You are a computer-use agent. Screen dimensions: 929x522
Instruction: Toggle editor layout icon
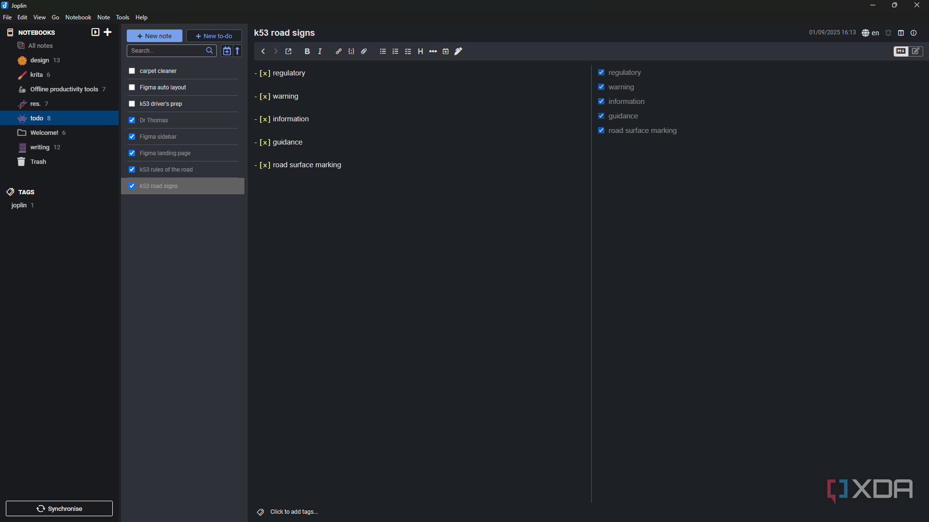901,33
